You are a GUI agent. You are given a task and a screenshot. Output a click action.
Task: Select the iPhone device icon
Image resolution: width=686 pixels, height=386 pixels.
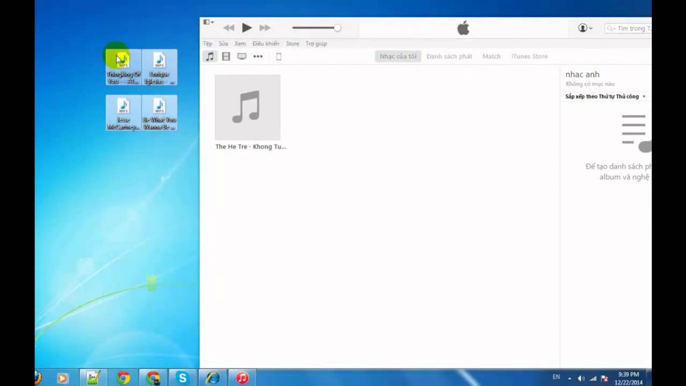pos(279,56)
